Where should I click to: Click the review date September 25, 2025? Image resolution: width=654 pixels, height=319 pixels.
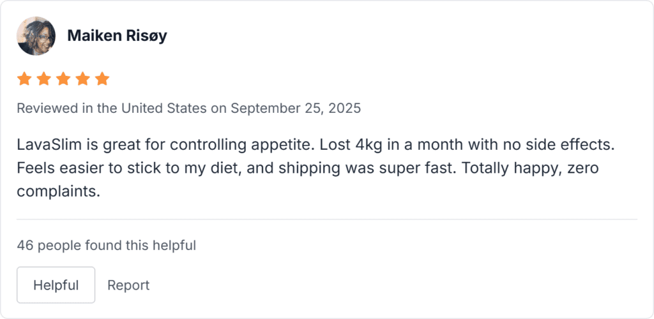295,108
